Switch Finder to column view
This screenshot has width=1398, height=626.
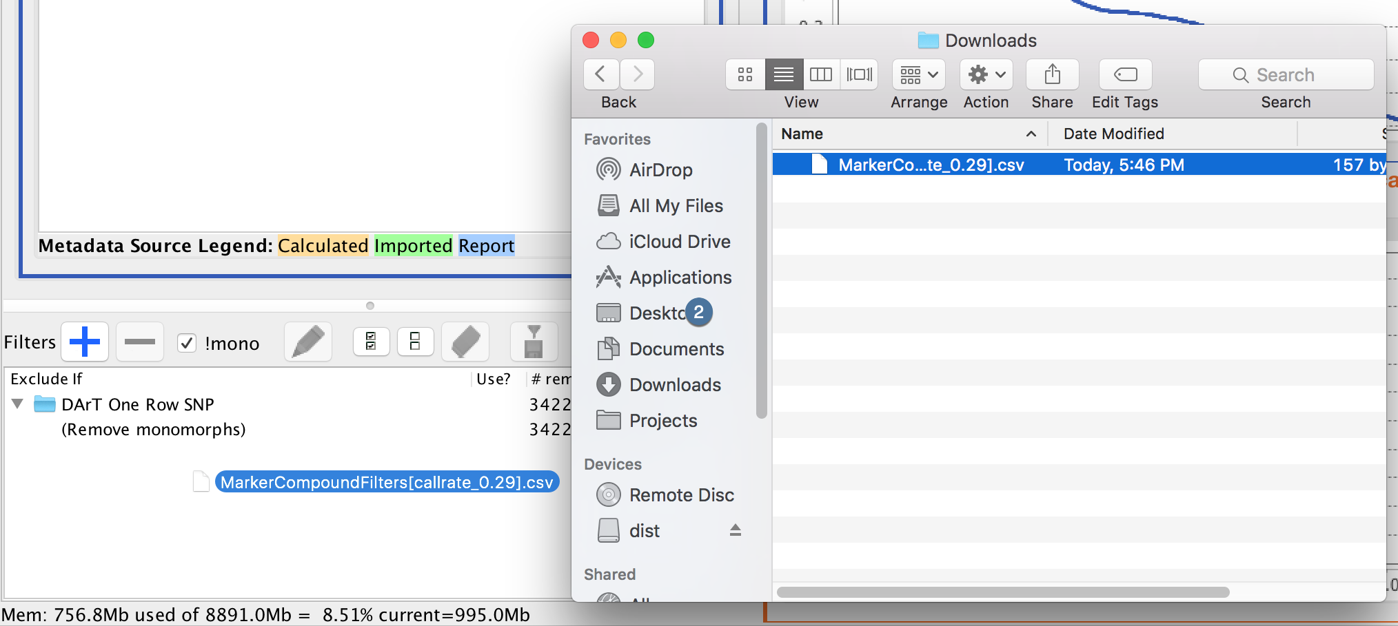[821, 74]
